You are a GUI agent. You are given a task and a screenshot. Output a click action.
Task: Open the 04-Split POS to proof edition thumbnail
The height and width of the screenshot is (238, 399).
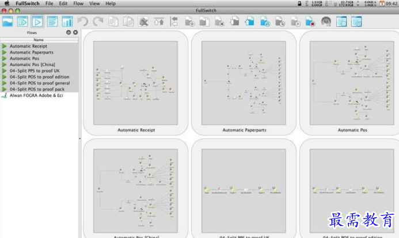pyautogui.click(x=352, y=191)
